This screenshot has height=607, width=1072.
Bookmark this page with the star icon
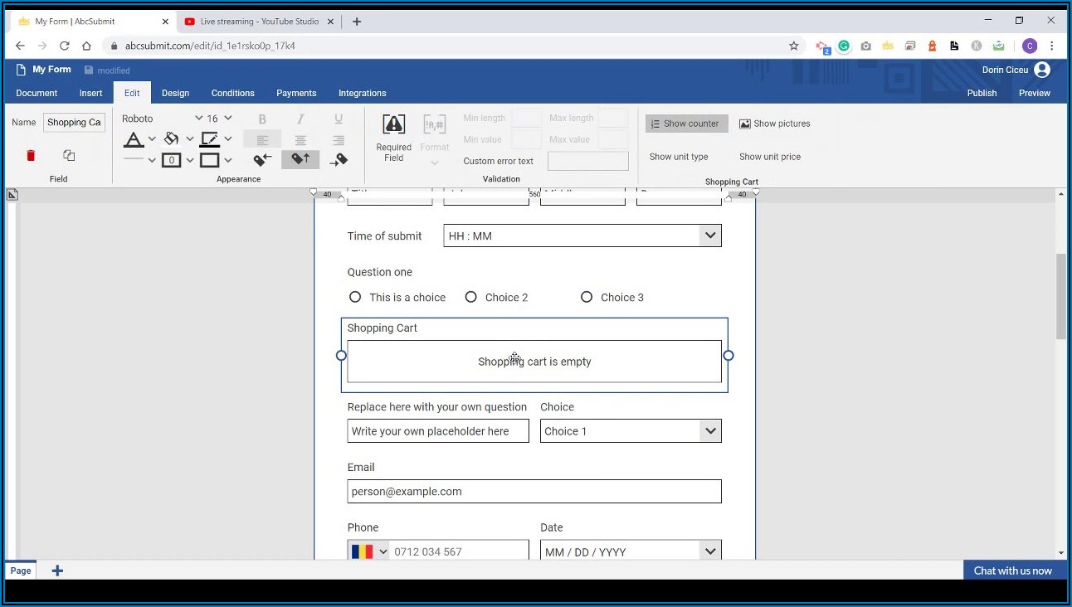793,46
